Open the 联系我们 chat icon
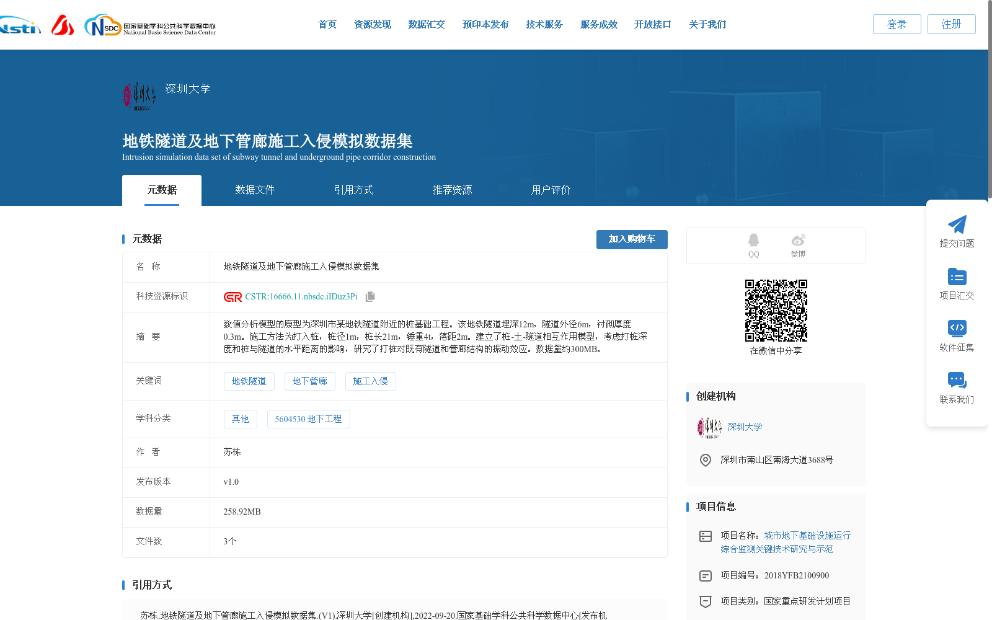The width and height of the screenshot is (992, 620). [957, 380]
